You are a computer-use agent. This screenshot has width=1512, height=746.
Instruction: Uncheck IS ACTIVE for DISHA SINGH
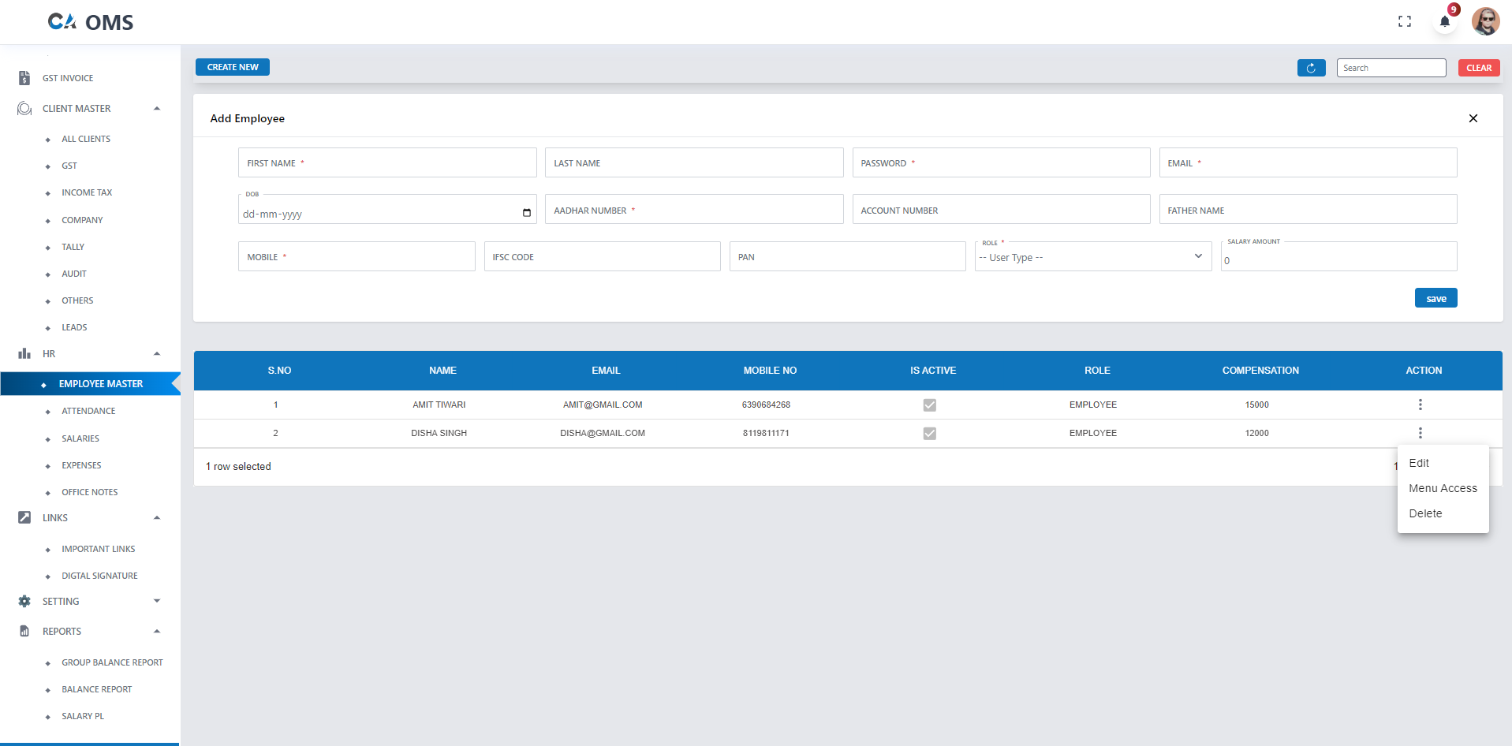tap(930, 433)
